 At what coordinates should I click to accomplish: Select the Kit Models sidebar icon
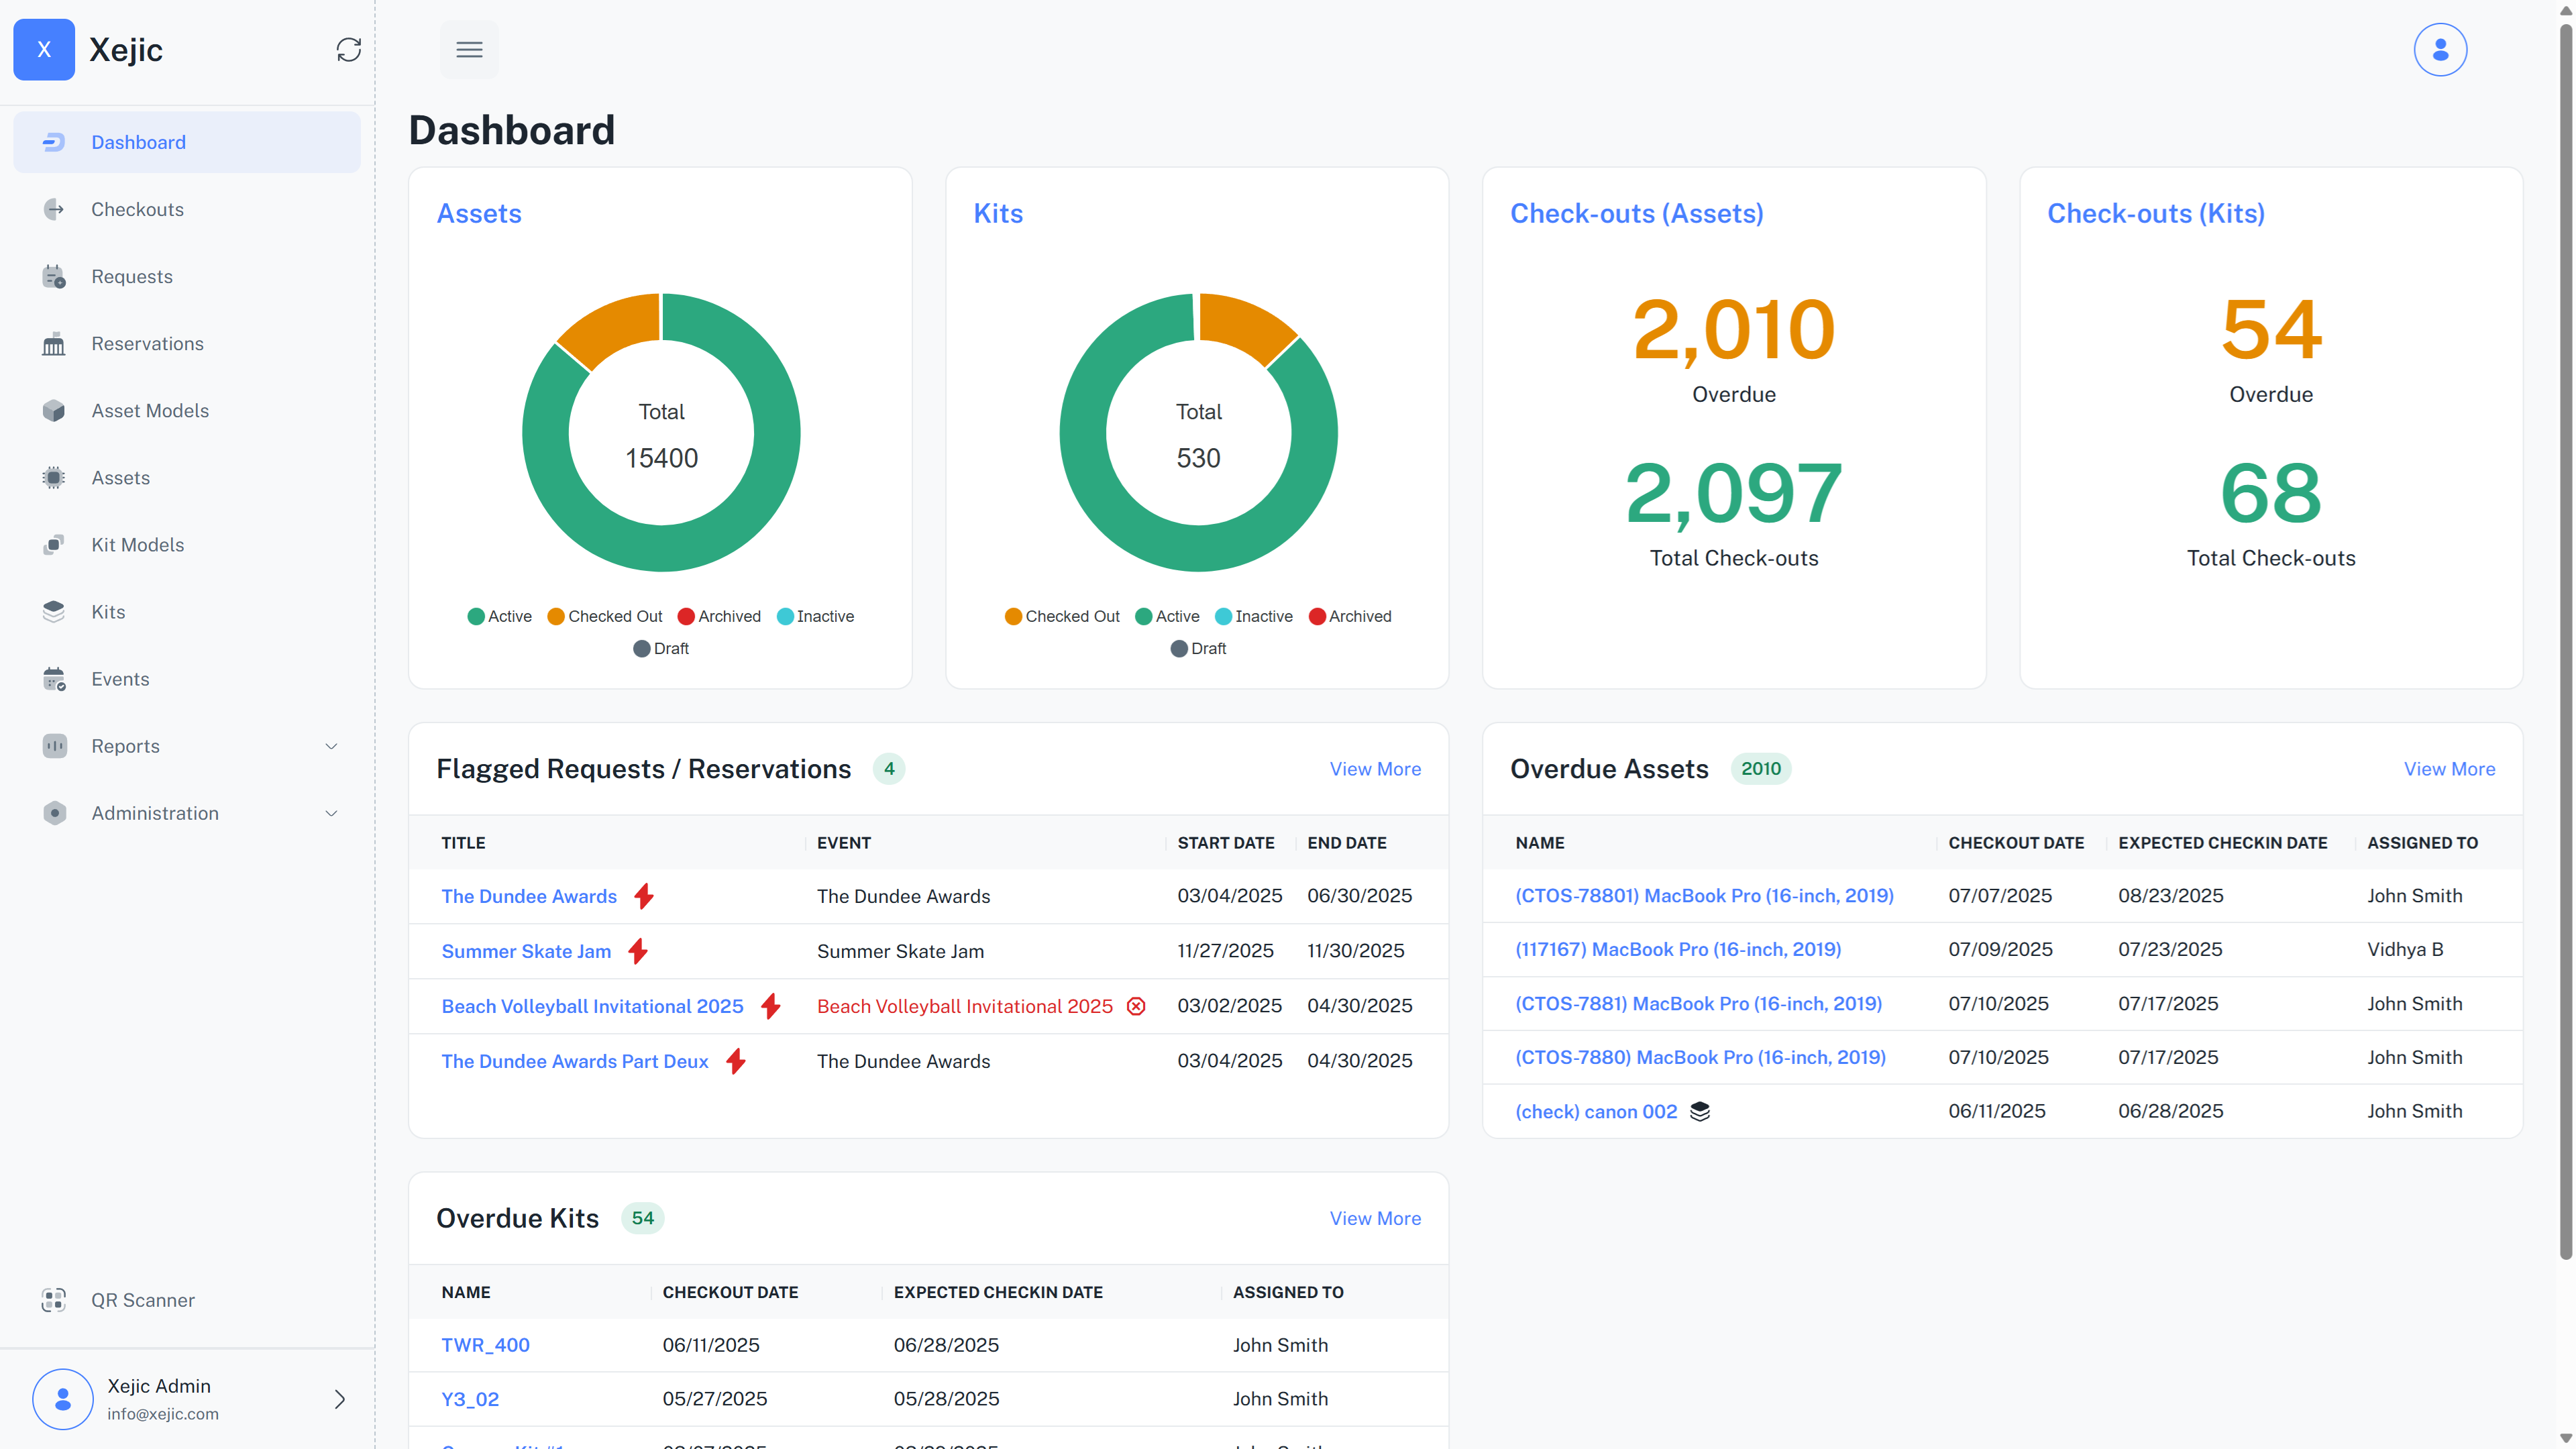pyautogui.click(x=53, y=544)
